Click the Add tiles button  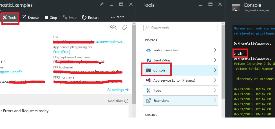click(118, 101)
